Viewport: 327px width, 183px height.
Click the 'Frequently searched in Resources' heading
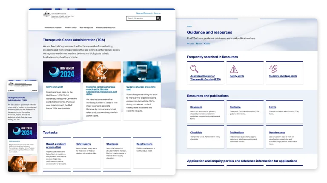coord(212,57)
